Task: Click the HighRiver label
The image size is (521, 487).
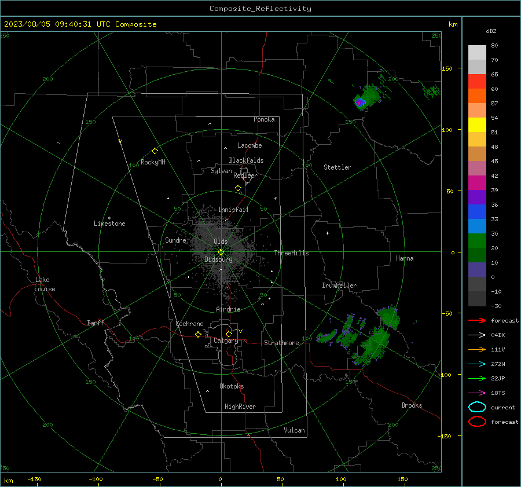Action: 240,407
